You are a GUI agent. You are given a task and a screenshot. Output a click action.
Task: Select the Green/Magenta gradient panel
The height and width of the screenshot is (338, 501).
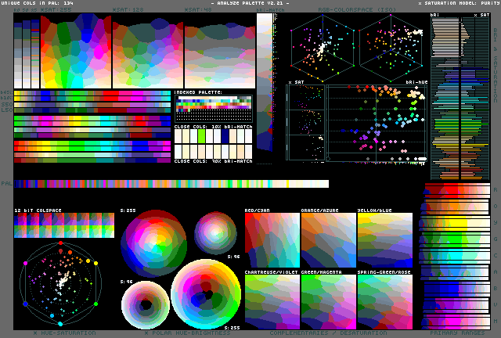(x=327, y=302)
